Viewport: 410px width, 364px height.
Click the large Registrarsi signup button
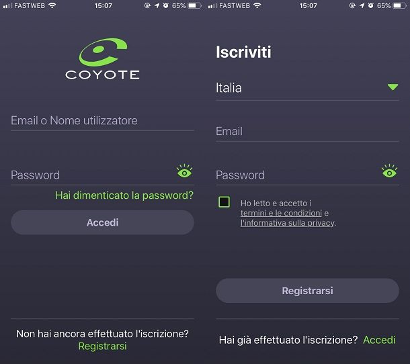[x=308, y=291]
